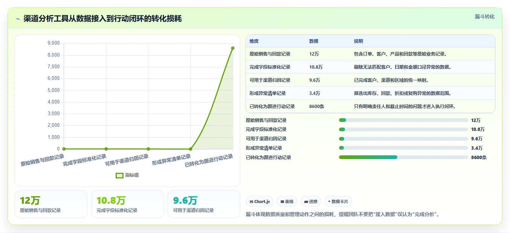Click the 10.8万 value in the table
This screenshot has width=510, height=233.
click(316, 67)
